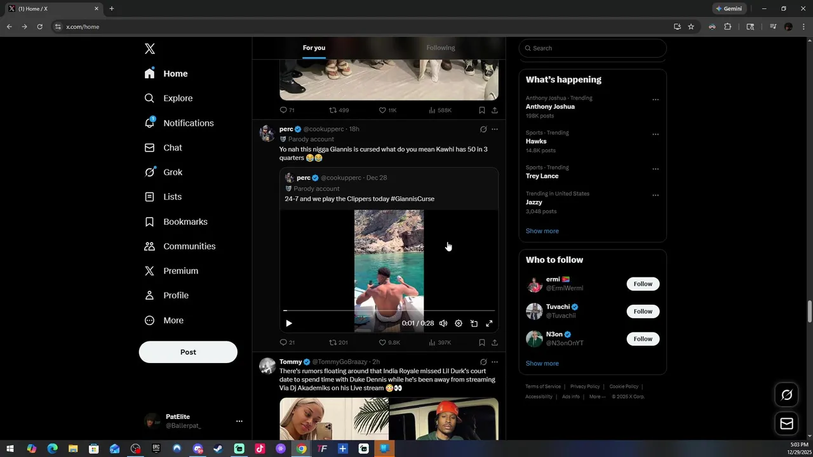Screen dimensions: 813x457
Task: Enter fullscreen on the video
Action: pyautogui.click(x=489, y=324)
